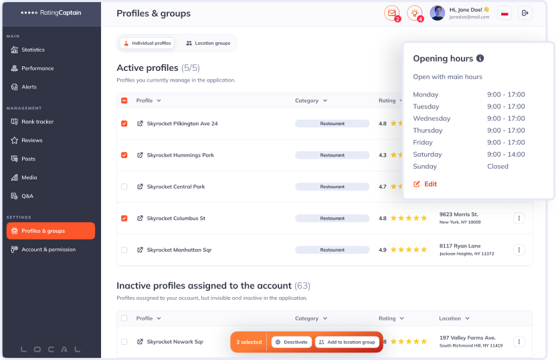Click the Polish flag language icon

point(506,13)
